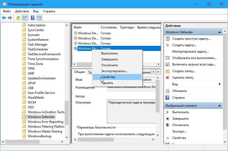This screenshot has width=228, height=151.
Task: Click the red X Удалить папку icon
Action: (167, 78)
